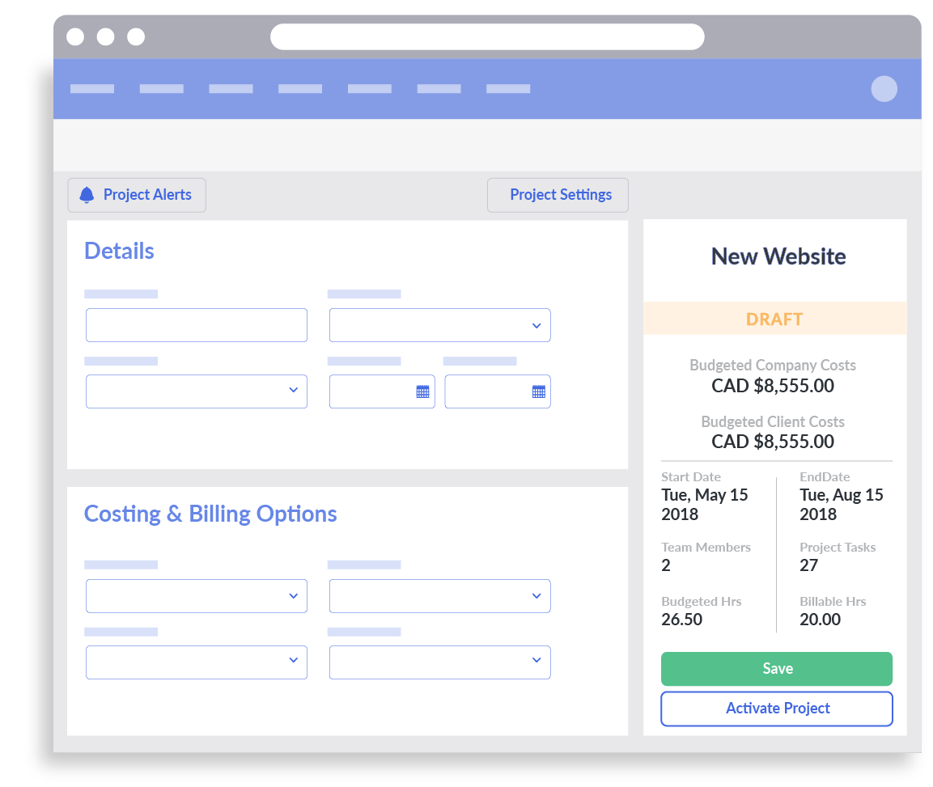Select the fourth navigation bar item
This screenshot has height=787, width=933.
pyautogui.click(x=300, y=89)
